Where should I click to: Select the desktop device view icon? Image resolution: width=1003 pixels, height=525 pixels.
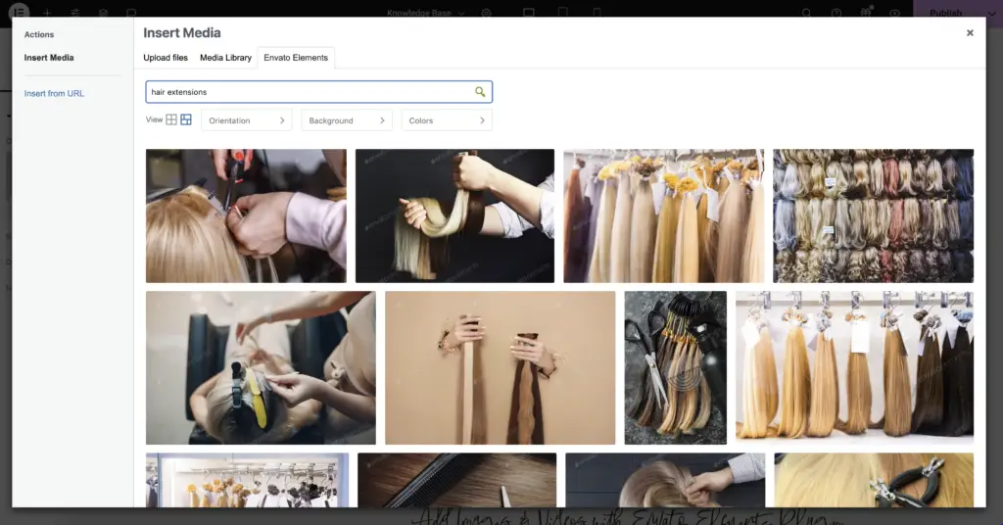[x=529, y=13]
